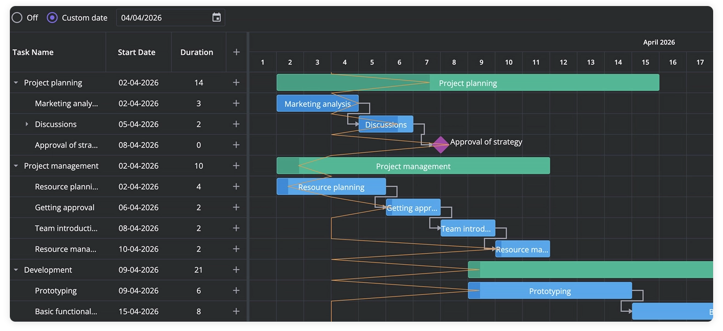Select the Getting approval task bar

[413, 208]
